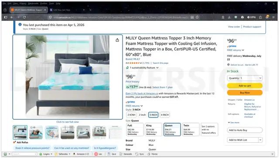The width and height of the screenshot is (279, 158).
Task: Open the File menu
Action: tap(4, 3)
